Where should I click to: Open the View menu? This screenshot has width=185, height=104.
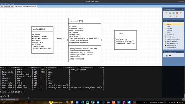pyautogui.click(x=9, y=4)
